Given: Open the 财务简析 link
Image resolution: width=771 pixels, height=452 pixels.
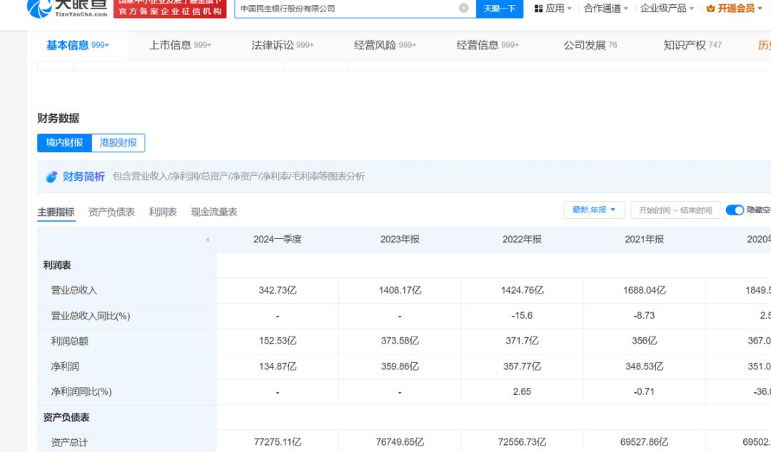Looking at the screenshot, I should tap(84, 177).
